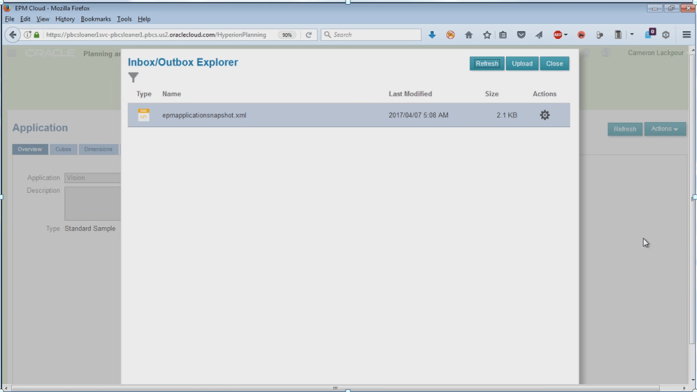Click the search magnifier icon

327,34
